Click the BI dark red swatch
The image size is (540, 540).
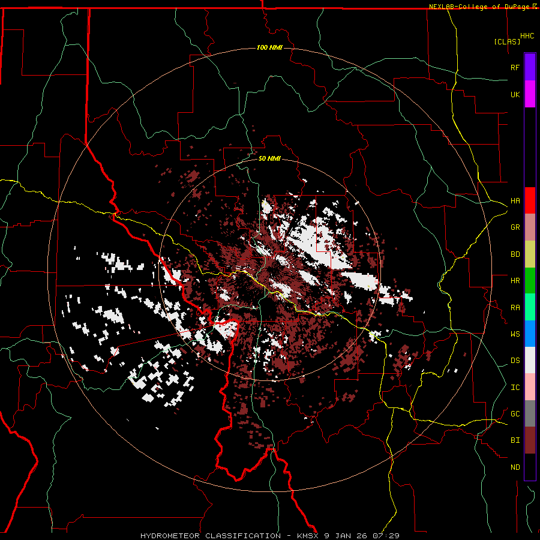coord(530,440)
